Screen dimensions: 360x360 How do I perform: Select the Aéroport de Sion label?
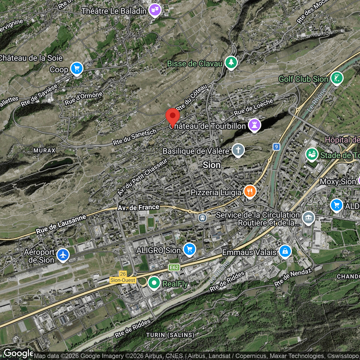(40, 256)
